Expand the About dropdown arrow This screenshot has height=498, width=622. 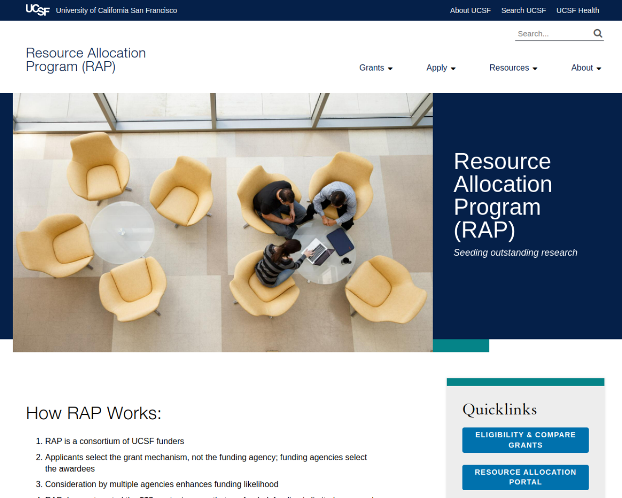[x=599, y=69]
